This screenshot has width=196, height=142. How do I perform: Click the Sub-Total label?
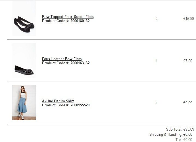pos(174,129)
